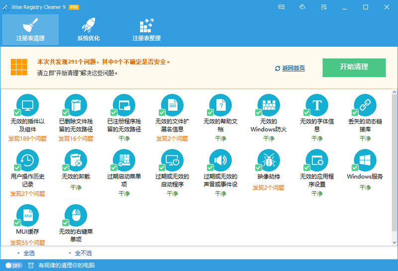Click the 无效的字体信息 letter T icon
398x271 pixels.
coord(317,105)
